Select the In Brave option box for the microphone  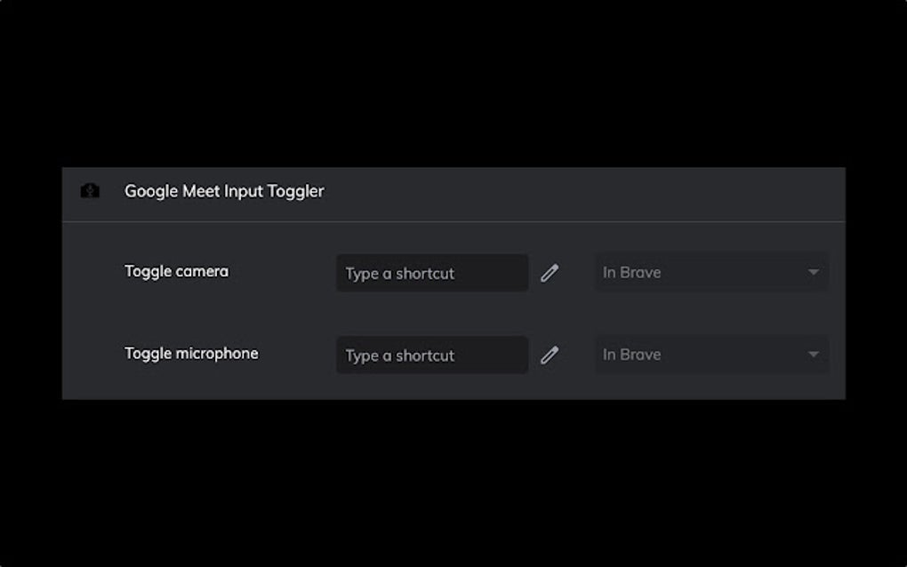coord(711,355)
